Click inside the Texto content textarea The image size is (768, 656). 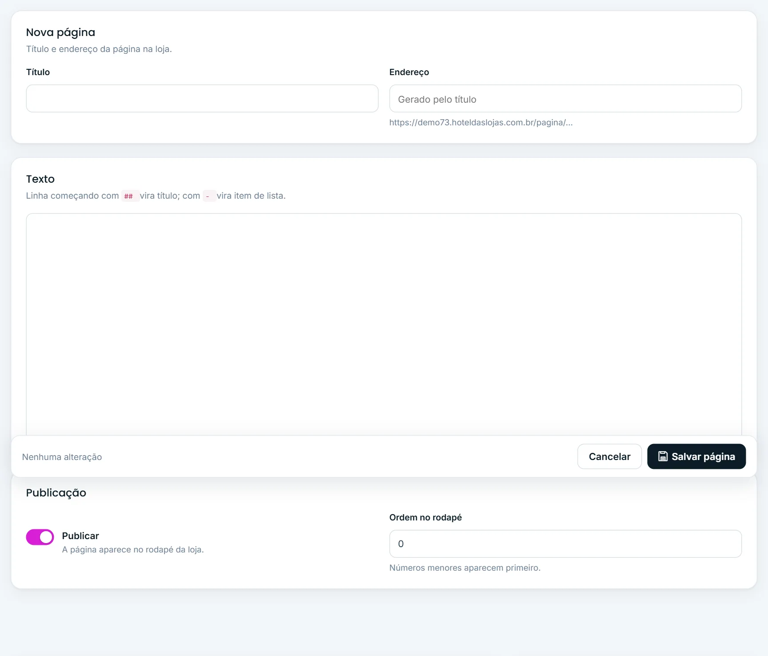click(x=384, y=324)
